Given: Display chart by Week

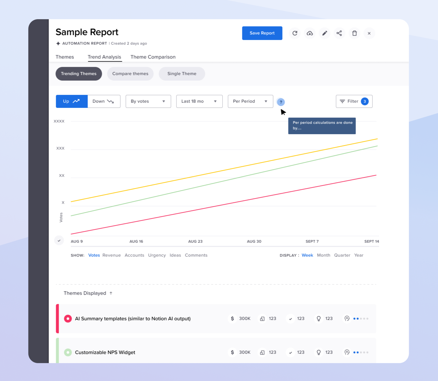Looking at the screenshot, I should pos(307,255).
